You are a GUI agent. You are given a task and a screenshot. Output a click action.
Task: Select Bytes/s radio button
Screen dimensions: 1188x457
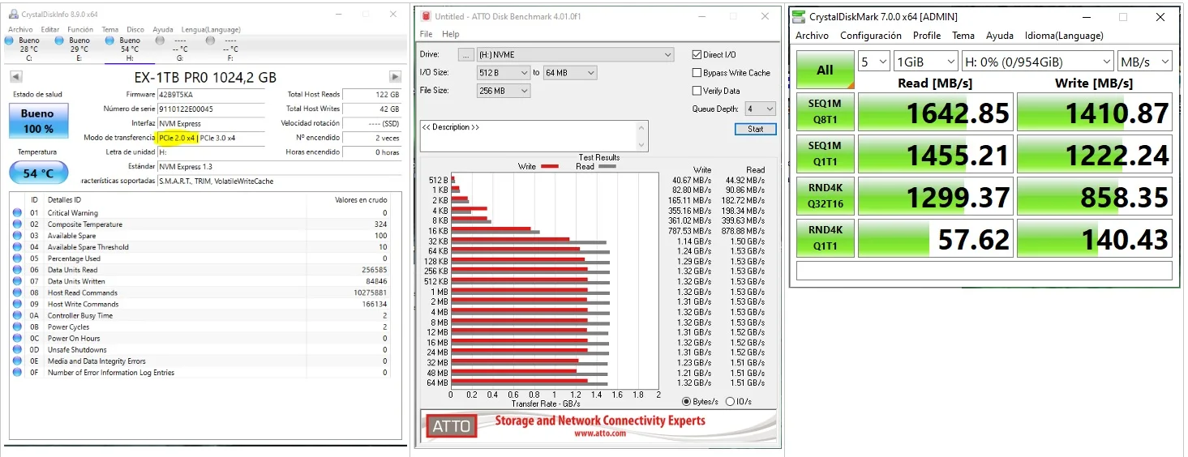[687, 401]
